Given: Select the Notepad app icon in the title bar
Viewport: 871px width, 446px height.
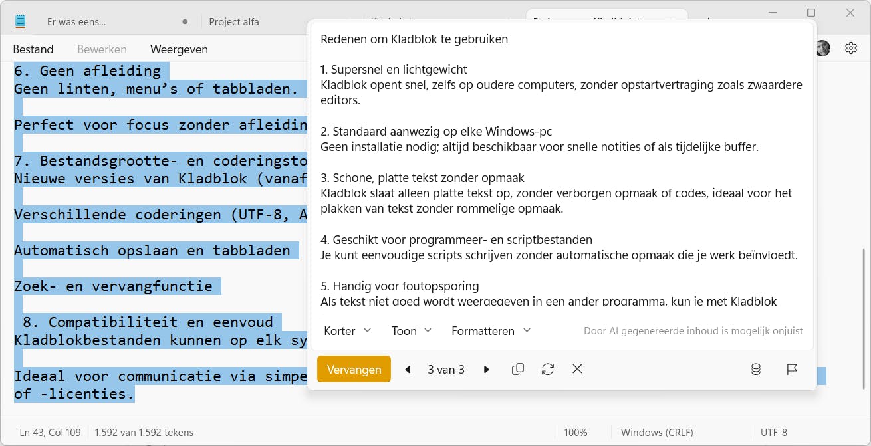Looking at the screenshot, I should point(20,19).
